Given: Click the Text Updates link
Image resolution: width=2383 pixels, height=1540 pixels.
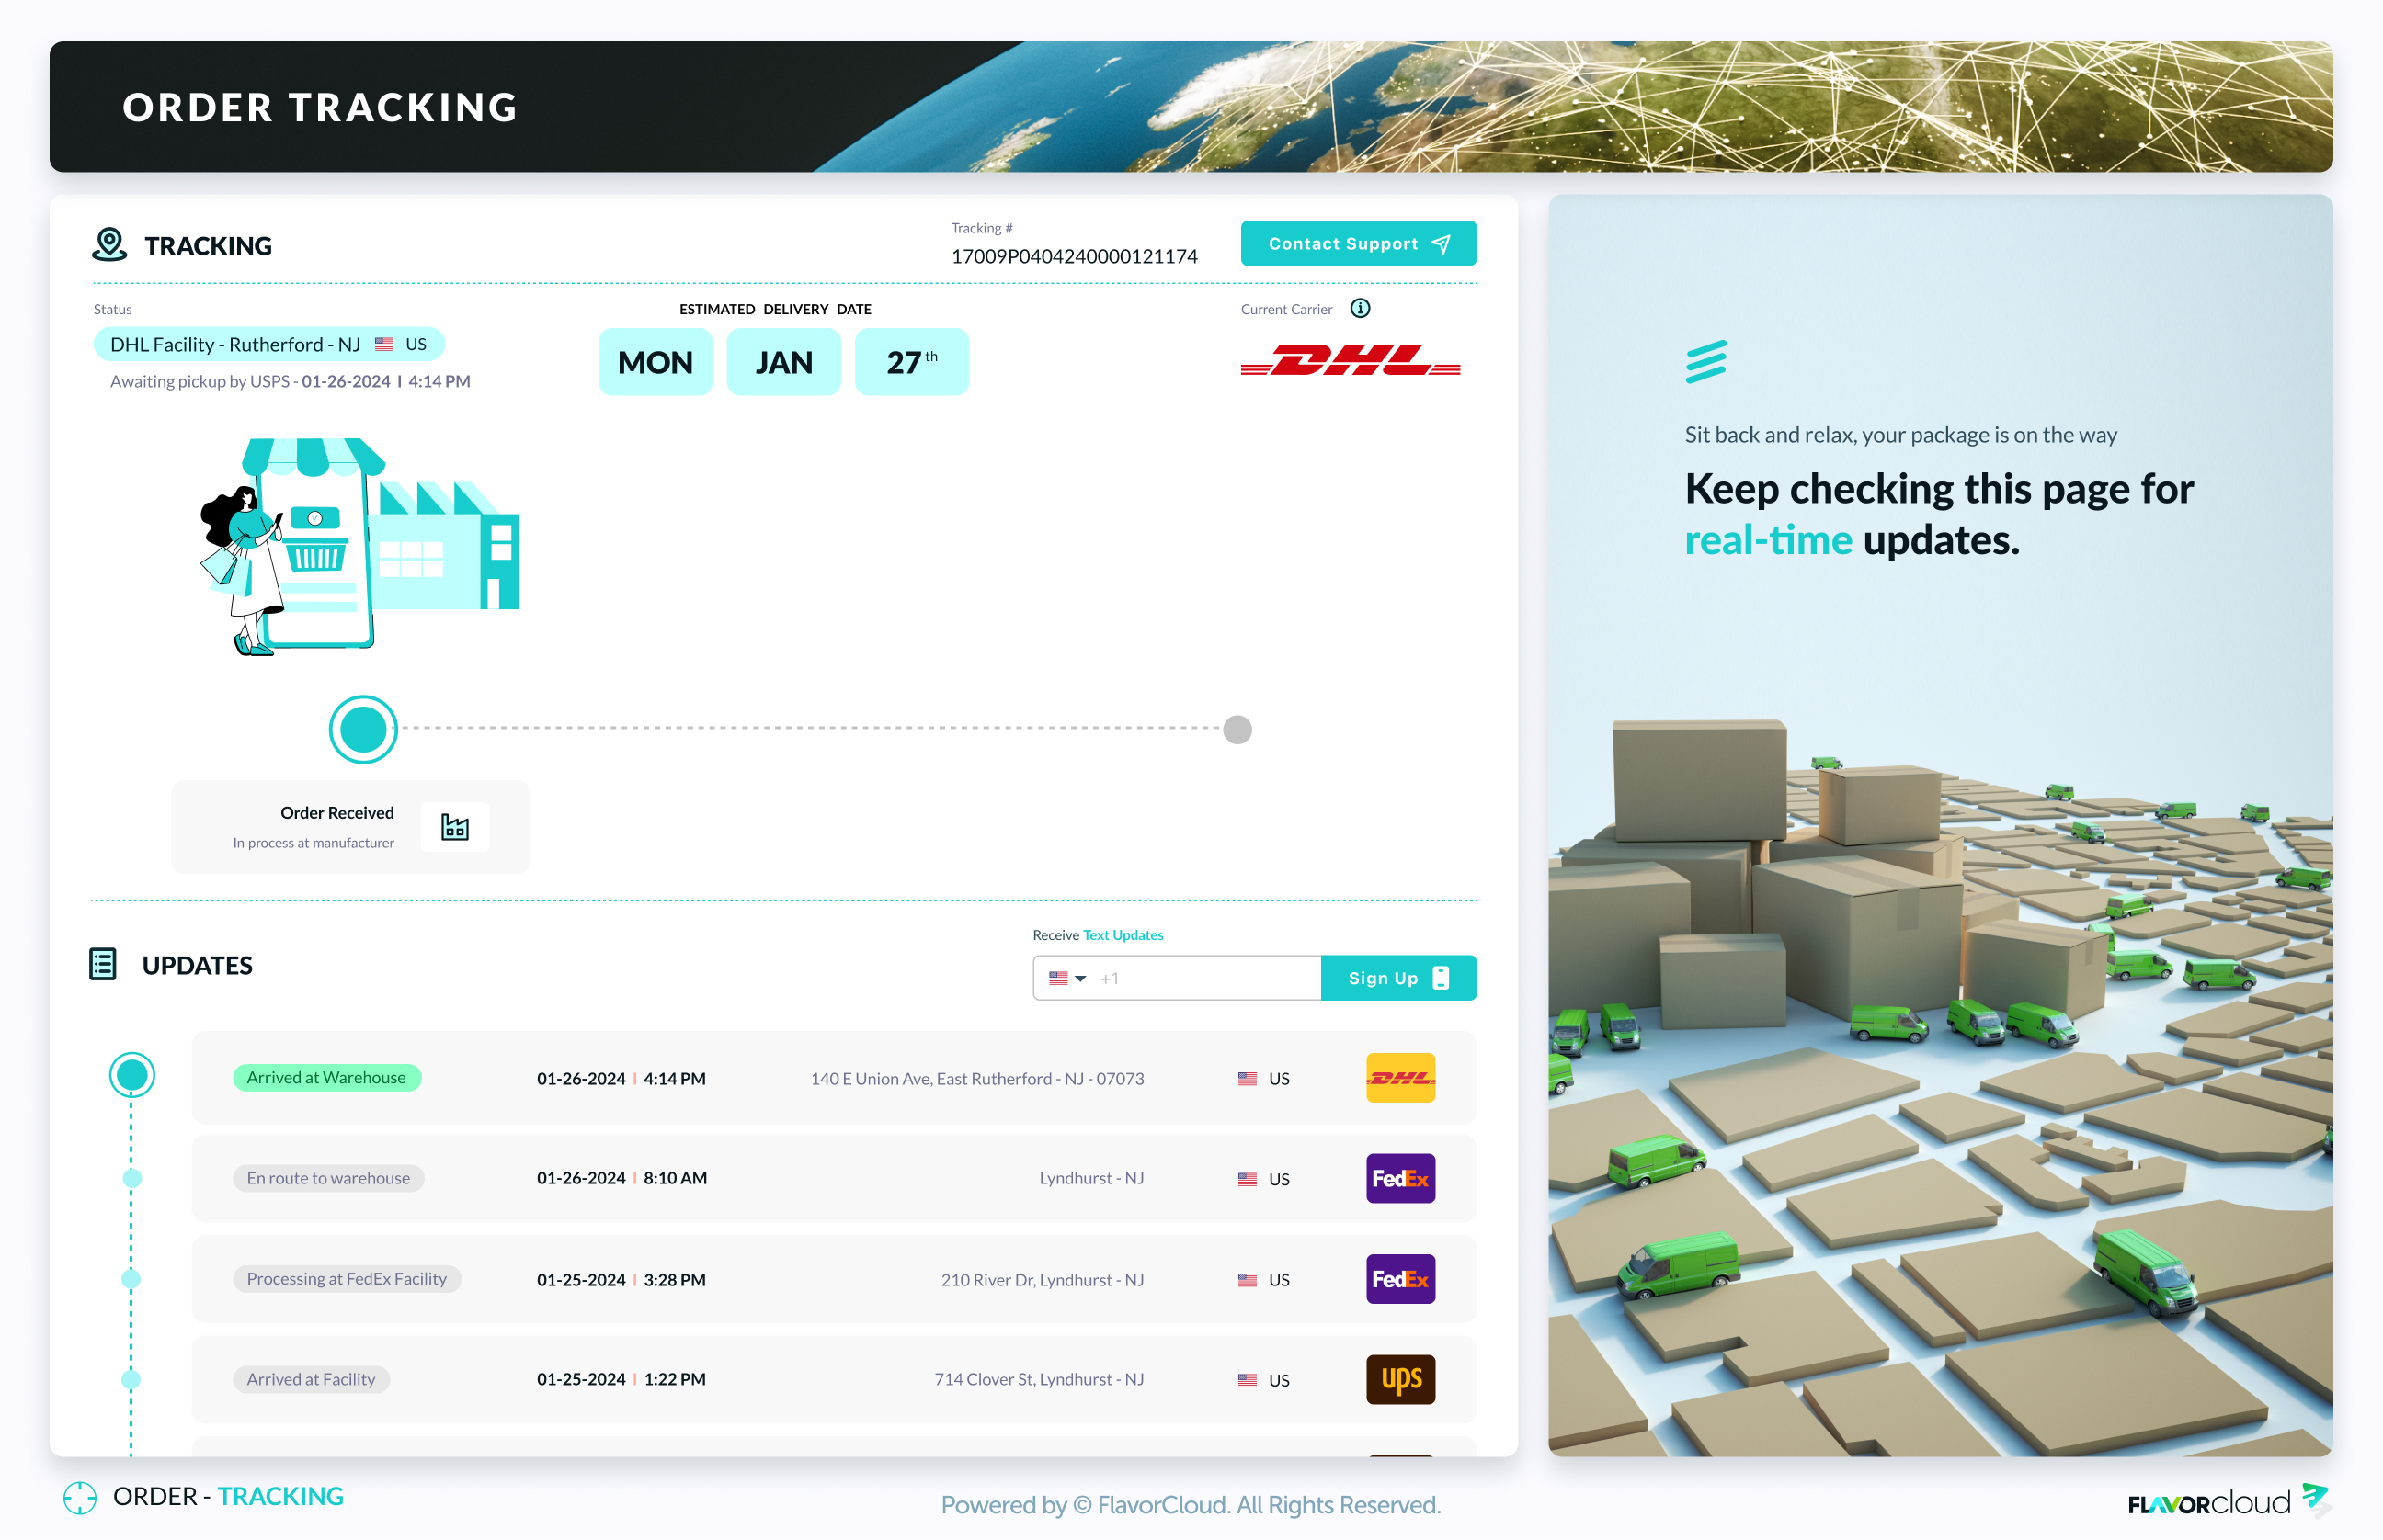Looking at the screenshot, I should pos(1123,935).
